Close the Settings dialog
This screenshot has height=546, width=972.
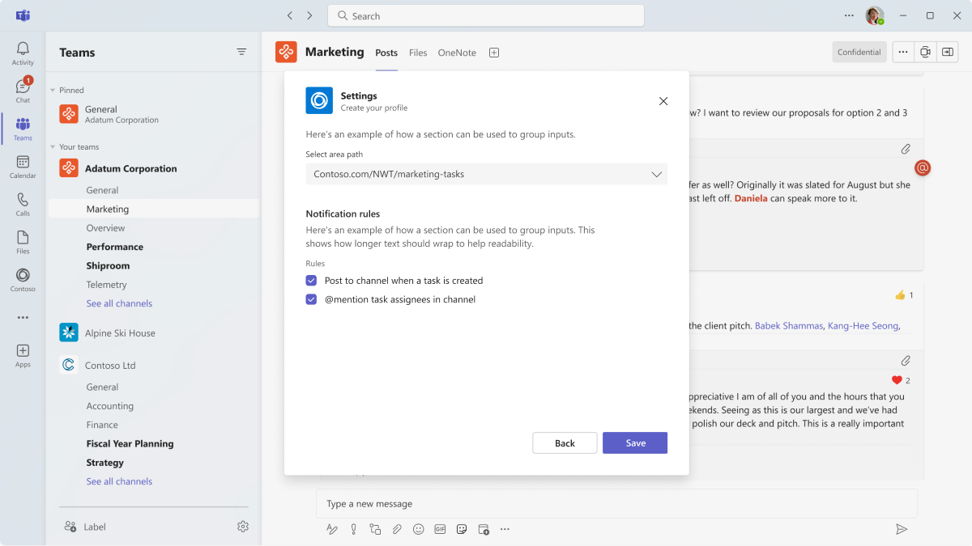pos(663,101)
